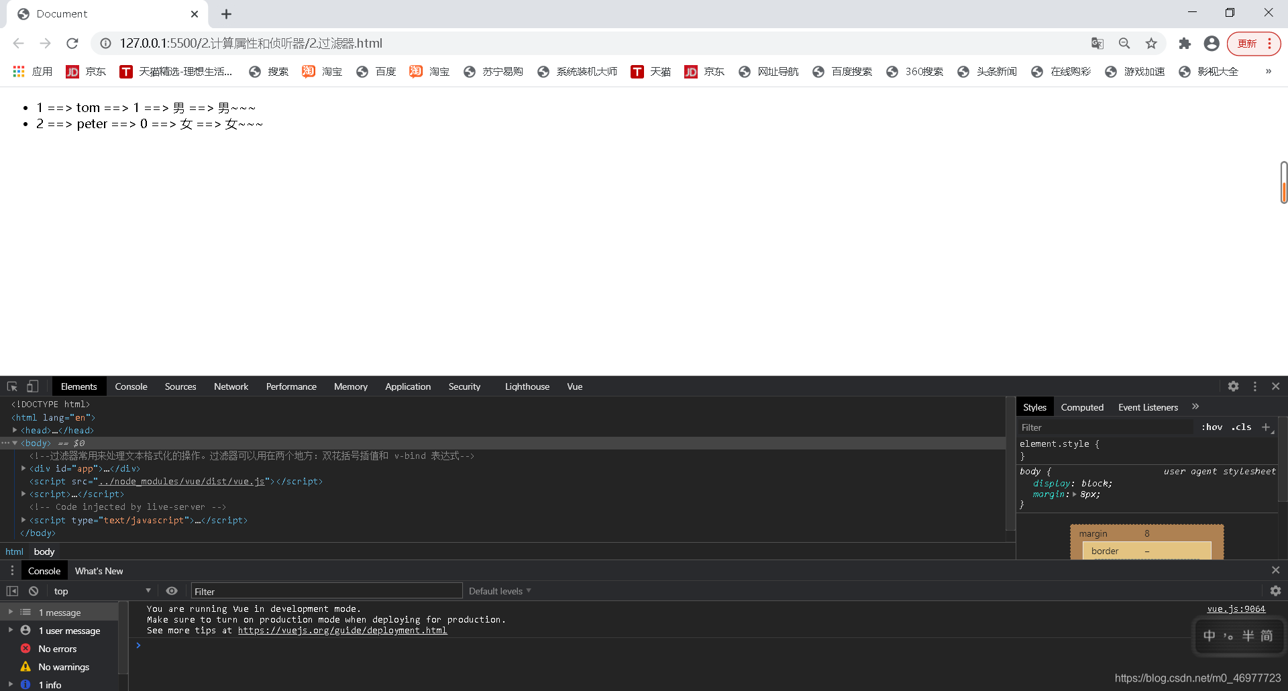Close the Document tab
The image size is (1288, 691).
195,14
